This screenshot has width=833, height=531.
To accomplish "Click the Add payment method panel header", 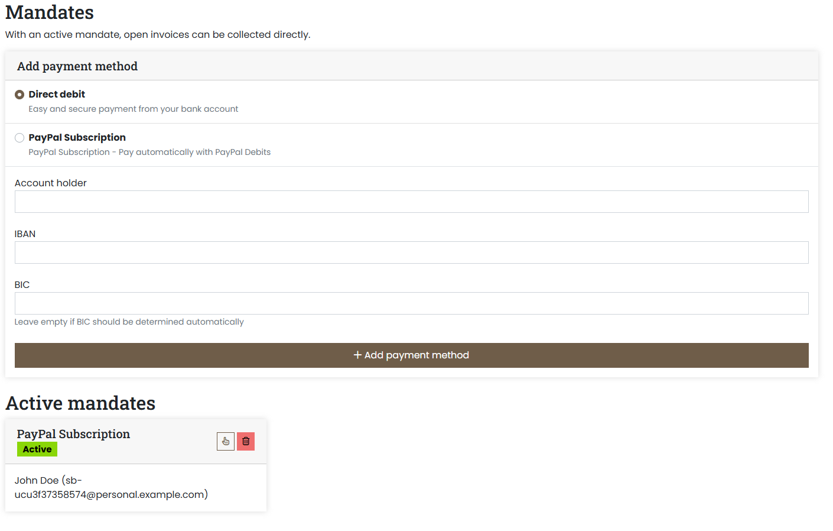I will click(x=77, y=66).
